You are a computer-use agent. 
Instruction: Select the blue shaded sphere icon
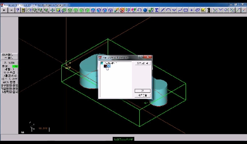click(x=145, y=10)
